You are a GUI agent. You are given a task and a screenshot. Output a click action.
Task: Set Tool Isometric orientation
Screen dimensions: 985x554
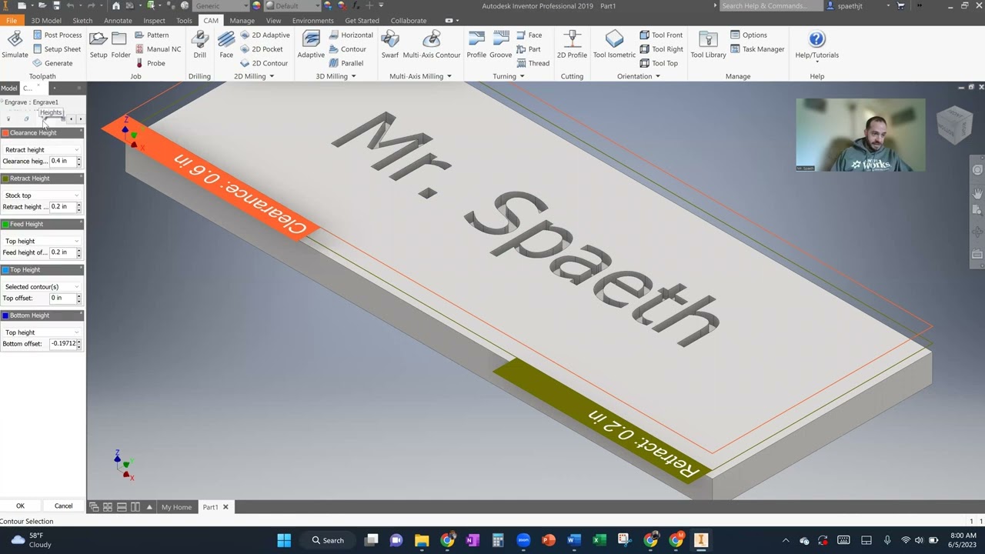pyautogui.click(x=615, y=45)
